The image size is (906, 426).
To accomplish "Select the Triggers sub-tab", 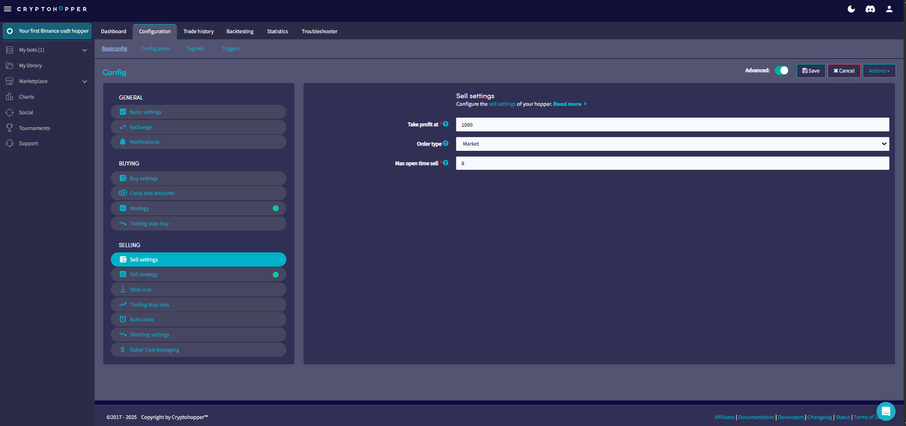I will (231, 49).
